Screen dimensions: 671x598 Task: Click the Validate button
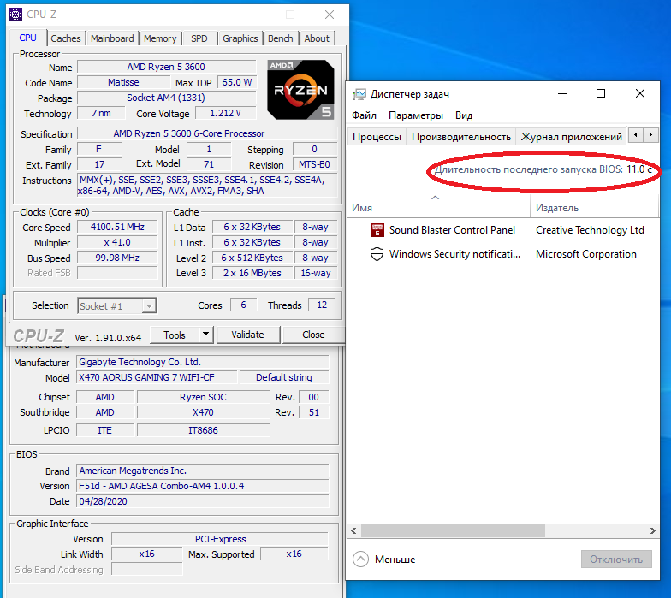click(248, 335)
